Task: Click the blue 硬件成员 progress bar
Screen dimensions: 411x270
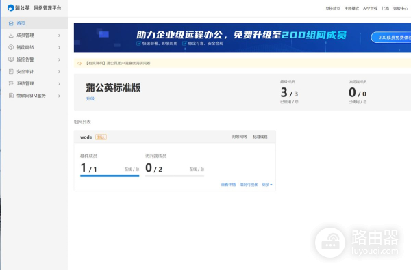Action: [x=110, y=176]
